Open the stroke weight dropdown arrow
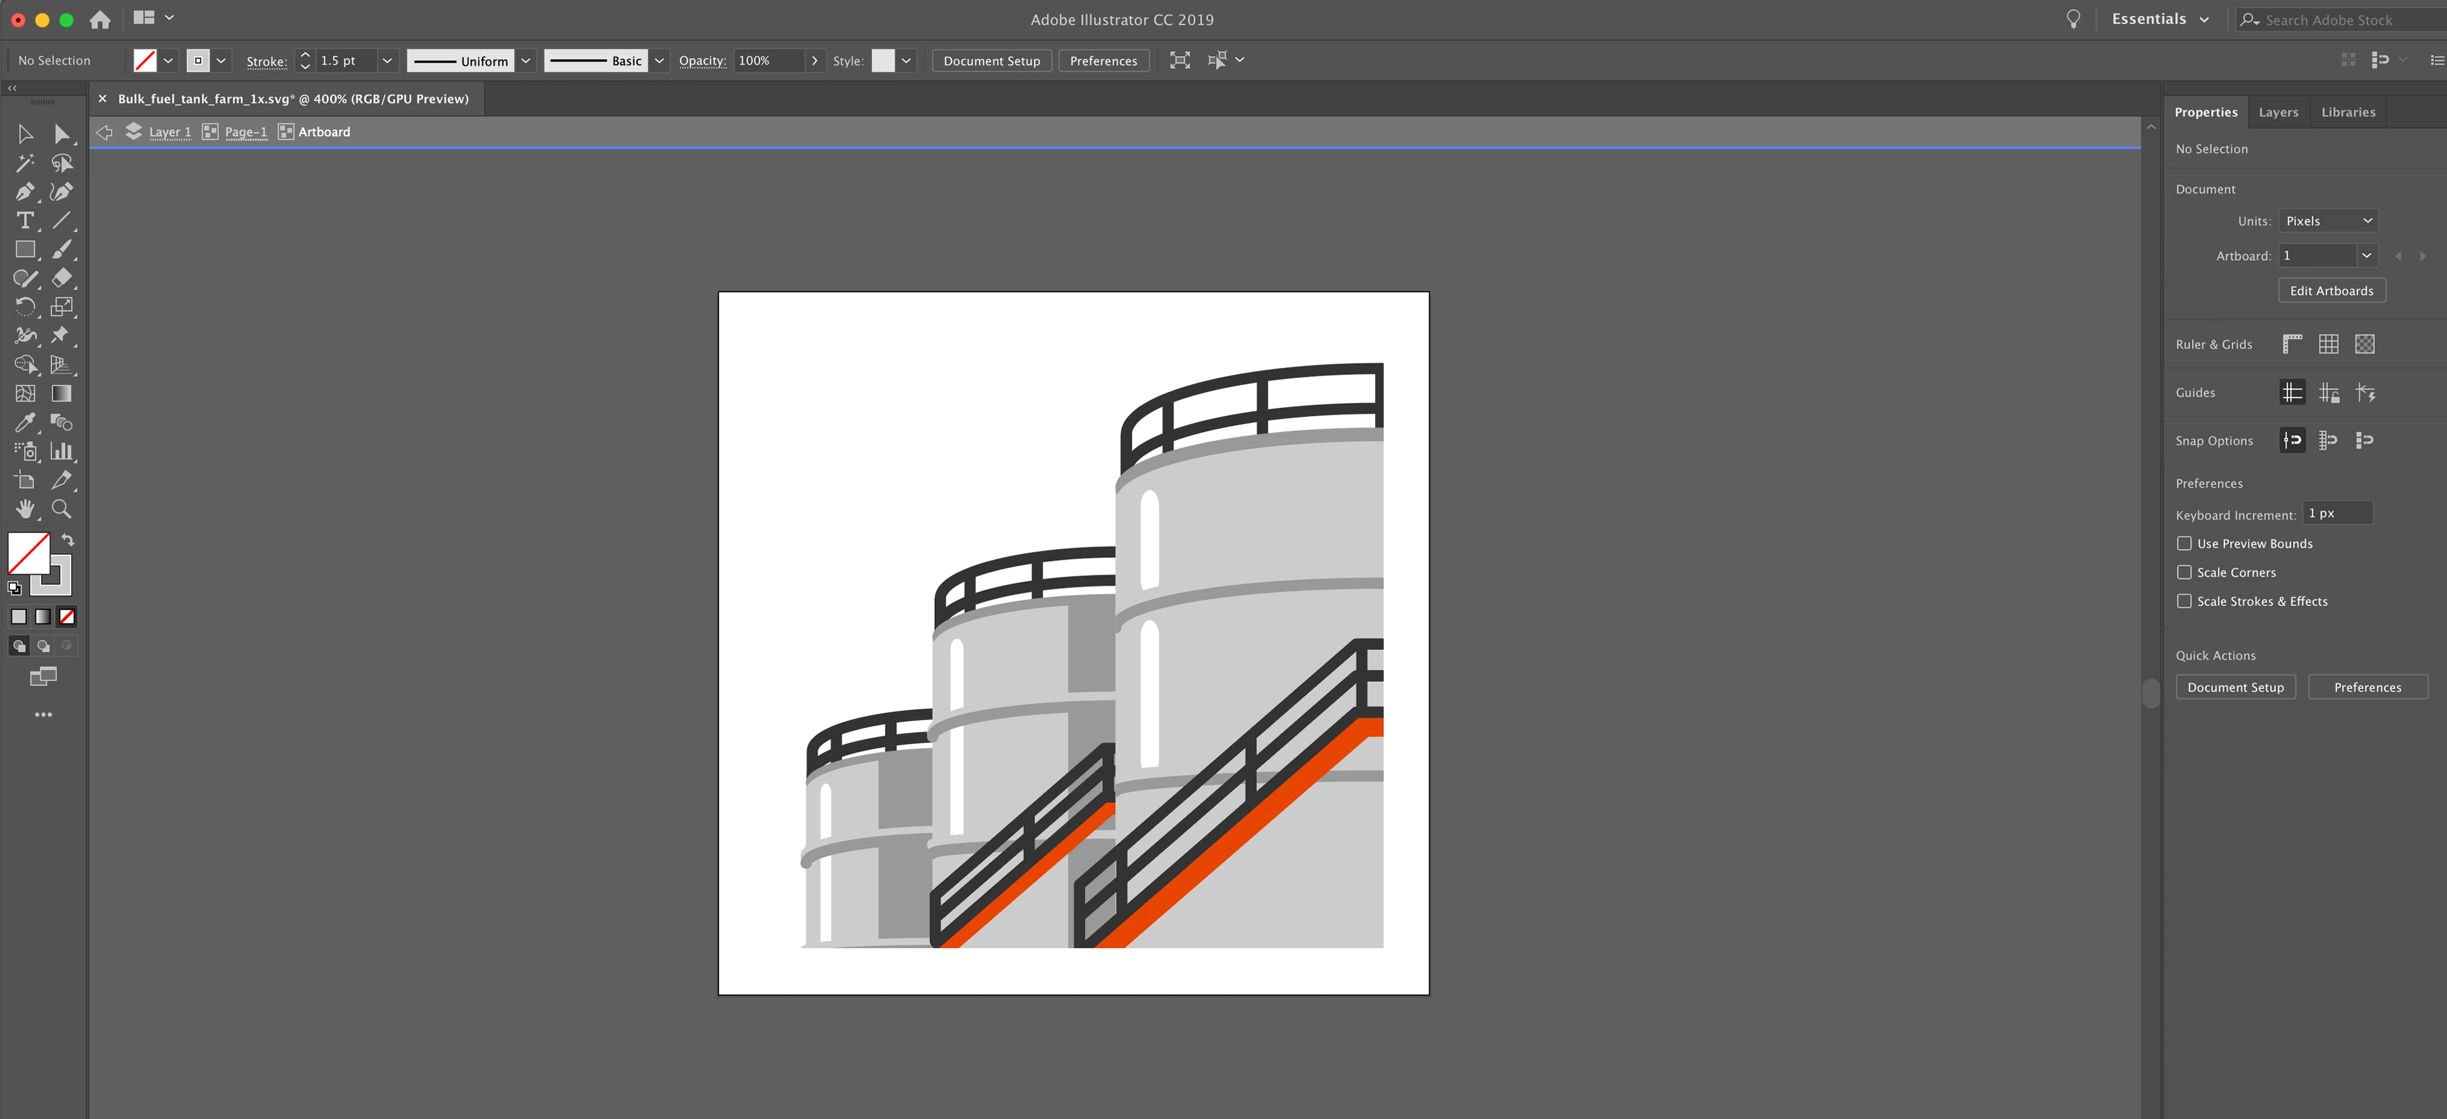This screenshot has height=1119, width=2447. (x=387, y=61)
